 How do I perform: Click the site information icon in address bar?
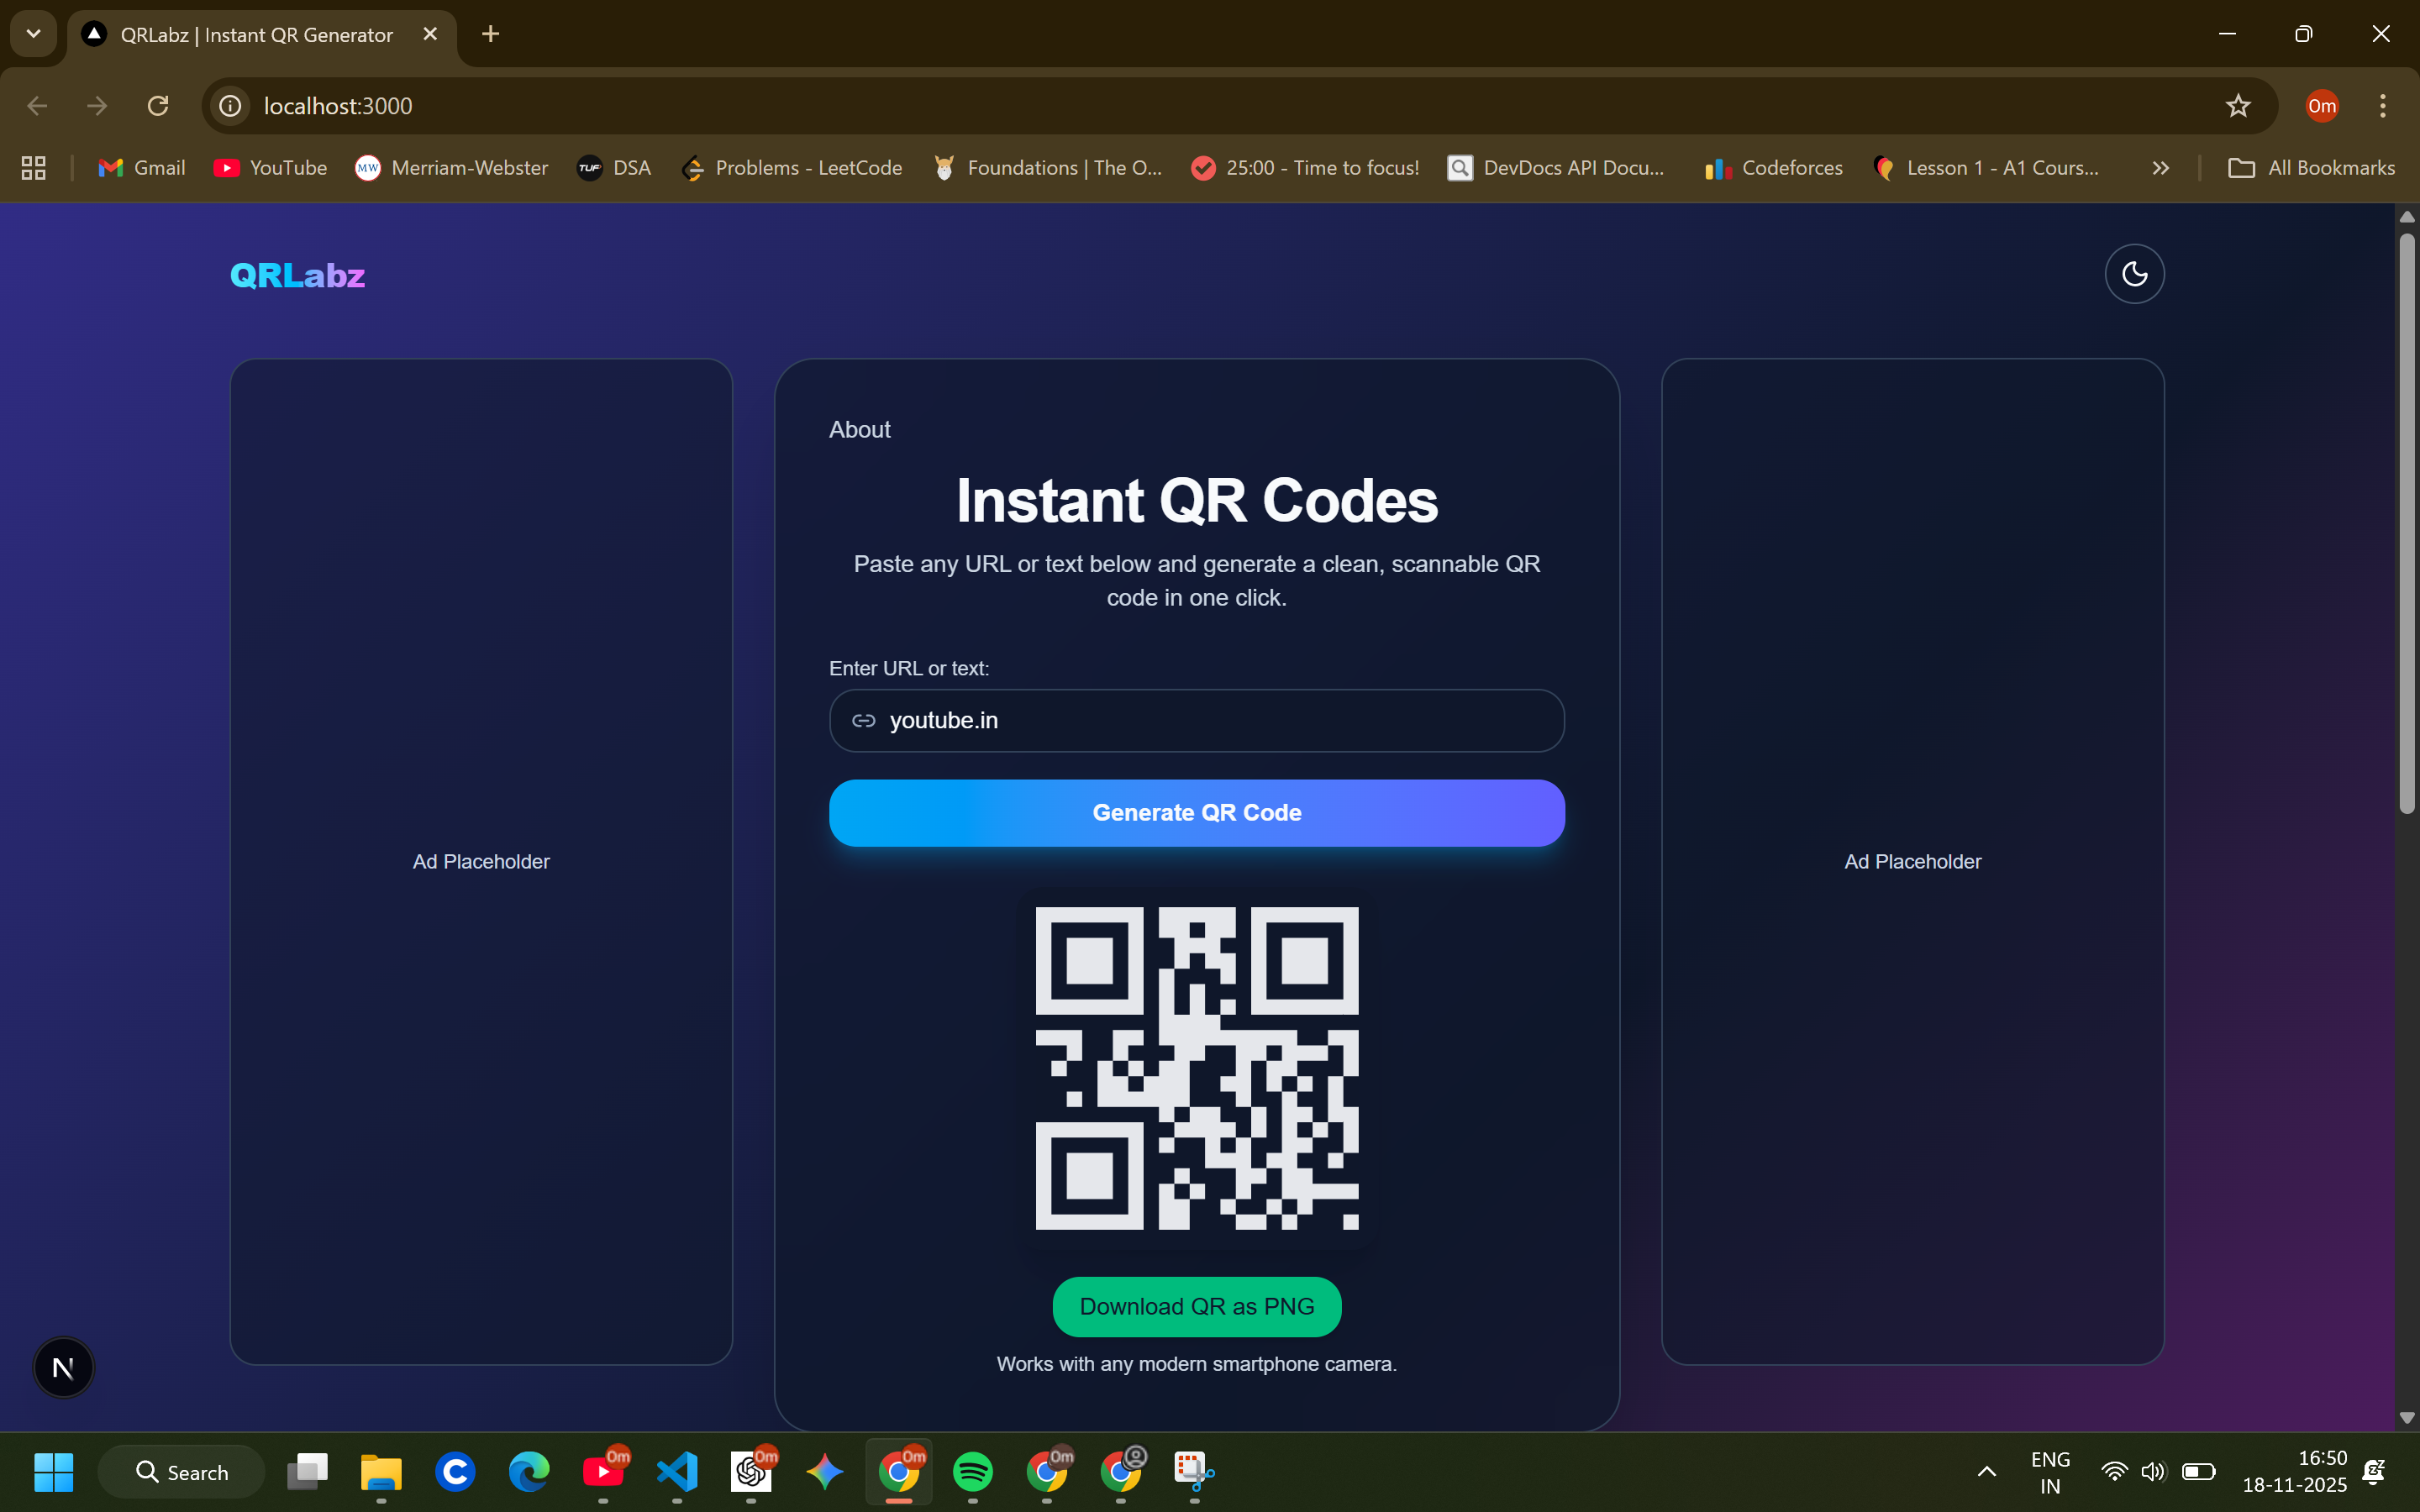coord(230,105)
